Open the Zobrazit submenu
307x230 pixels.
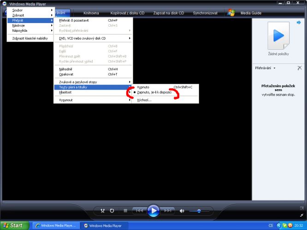[x=30, y=15]
